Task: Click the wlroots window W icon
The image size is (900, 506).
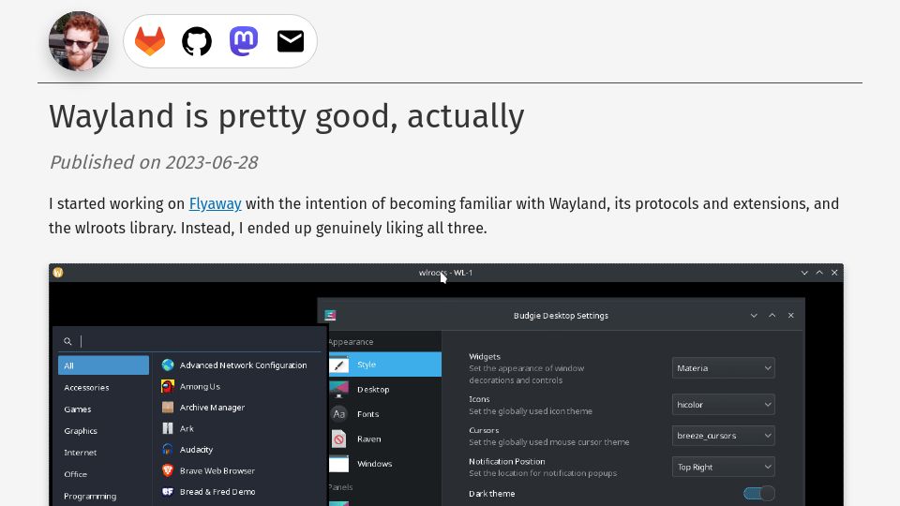Action: (58, 273)
